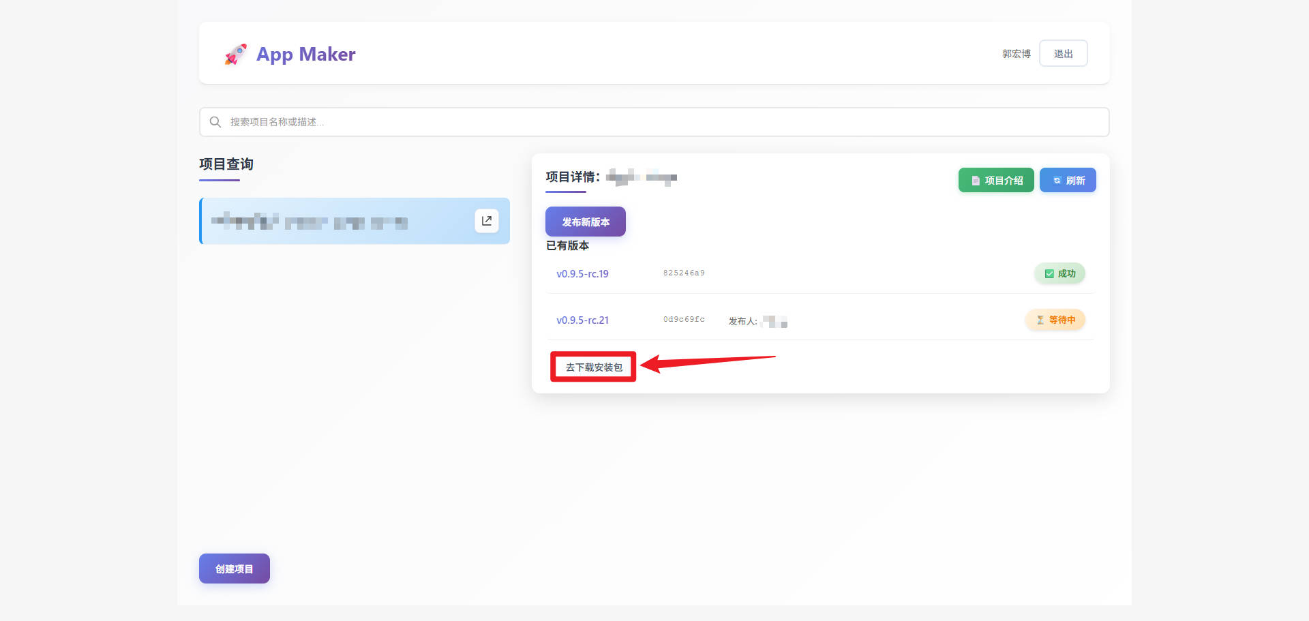Click the App Maker title text
This screenshot has height=621, width=1309.
[305, 55]
